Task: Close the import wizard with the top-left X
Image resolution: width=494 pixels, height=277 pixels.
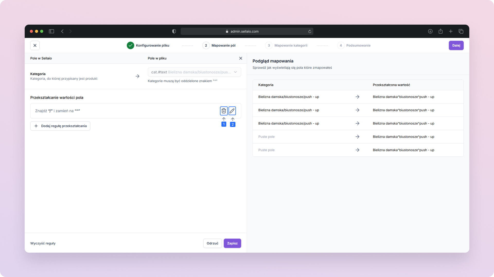Action: (35, 45)
